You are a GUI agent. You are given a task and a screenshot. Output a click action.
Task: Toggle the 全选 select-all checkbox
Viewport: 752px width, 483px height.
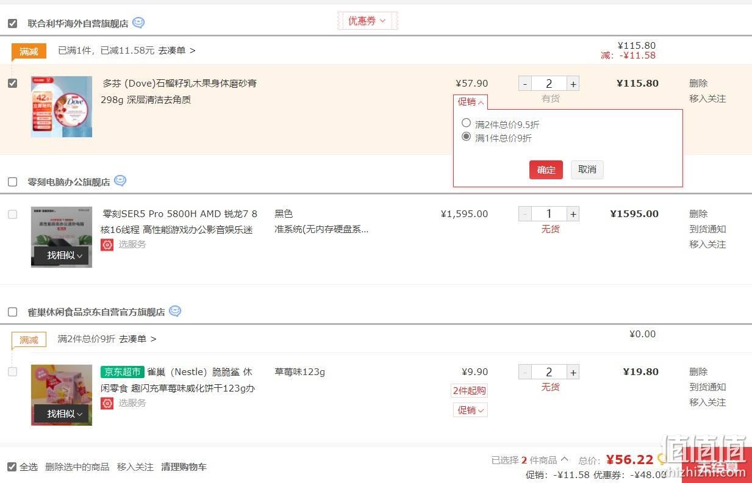[12, 467]
